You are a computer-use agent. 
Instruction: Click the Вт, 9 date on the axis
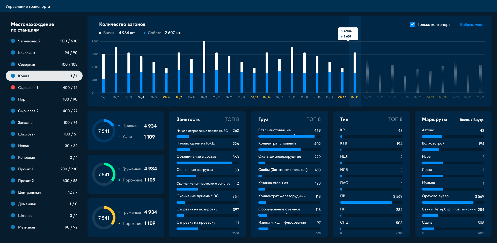(x=204, y=97)
